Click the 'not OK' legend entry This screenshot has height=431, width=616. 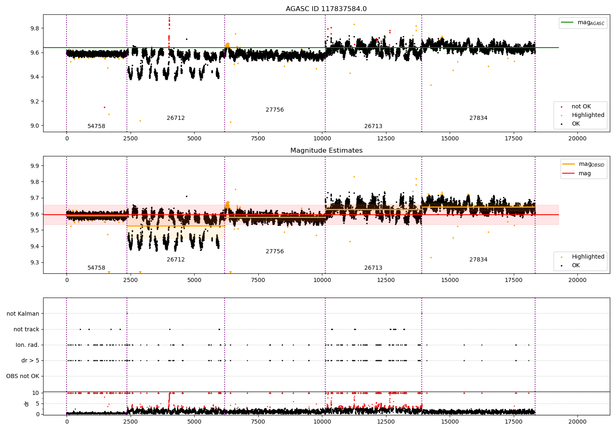click(x=581, y=107)
